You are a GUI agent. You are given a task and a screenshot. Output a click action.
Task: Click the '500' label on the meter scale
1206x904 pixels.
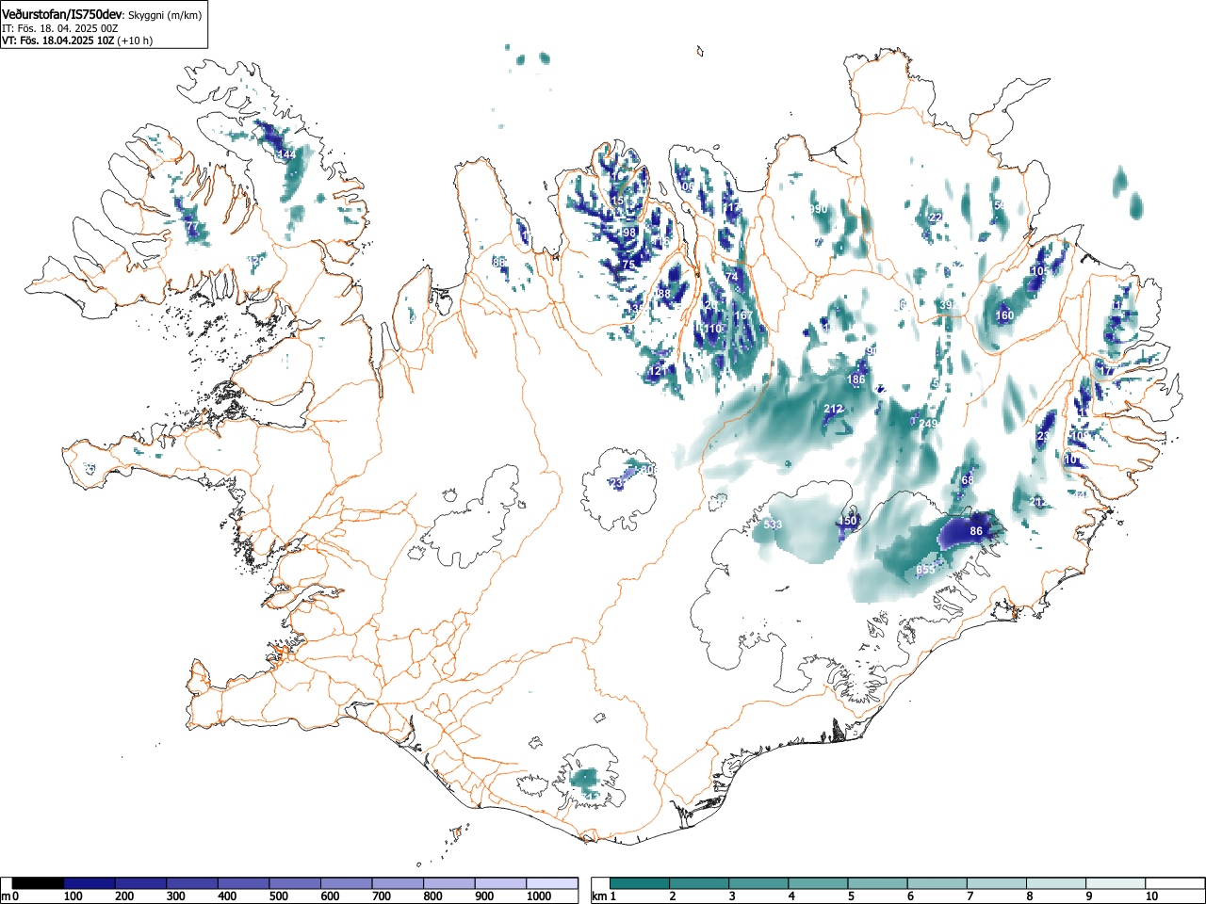278,896
